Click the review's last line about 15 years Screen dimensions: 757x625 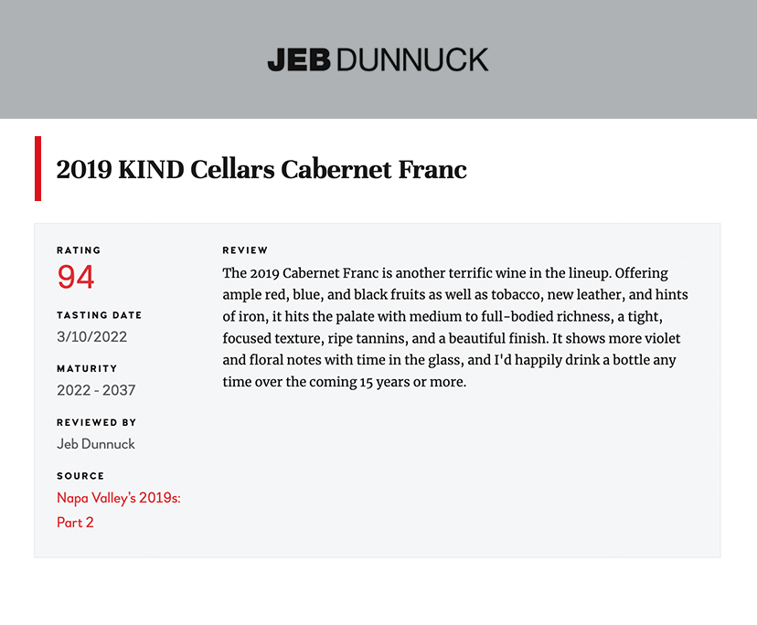pyautogui.click(x=345, y=382)
